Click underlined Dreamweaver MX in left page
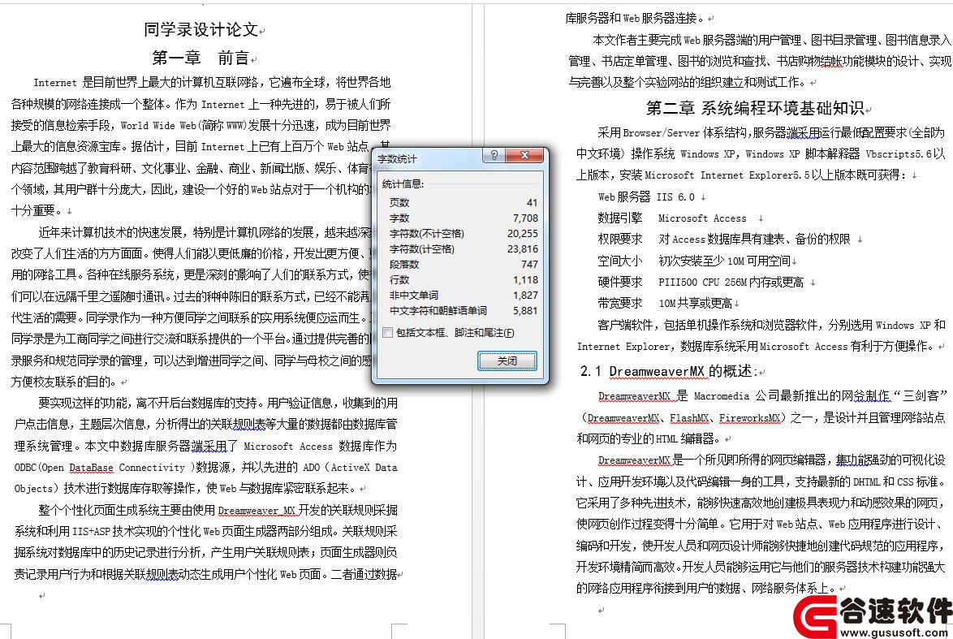 pos(257,511)
